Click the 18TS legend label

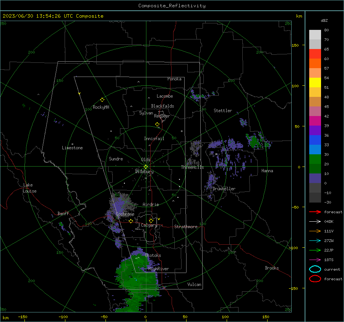(329, 260)
